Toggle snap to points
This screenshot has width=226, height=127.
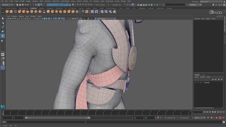click(83, 5)
